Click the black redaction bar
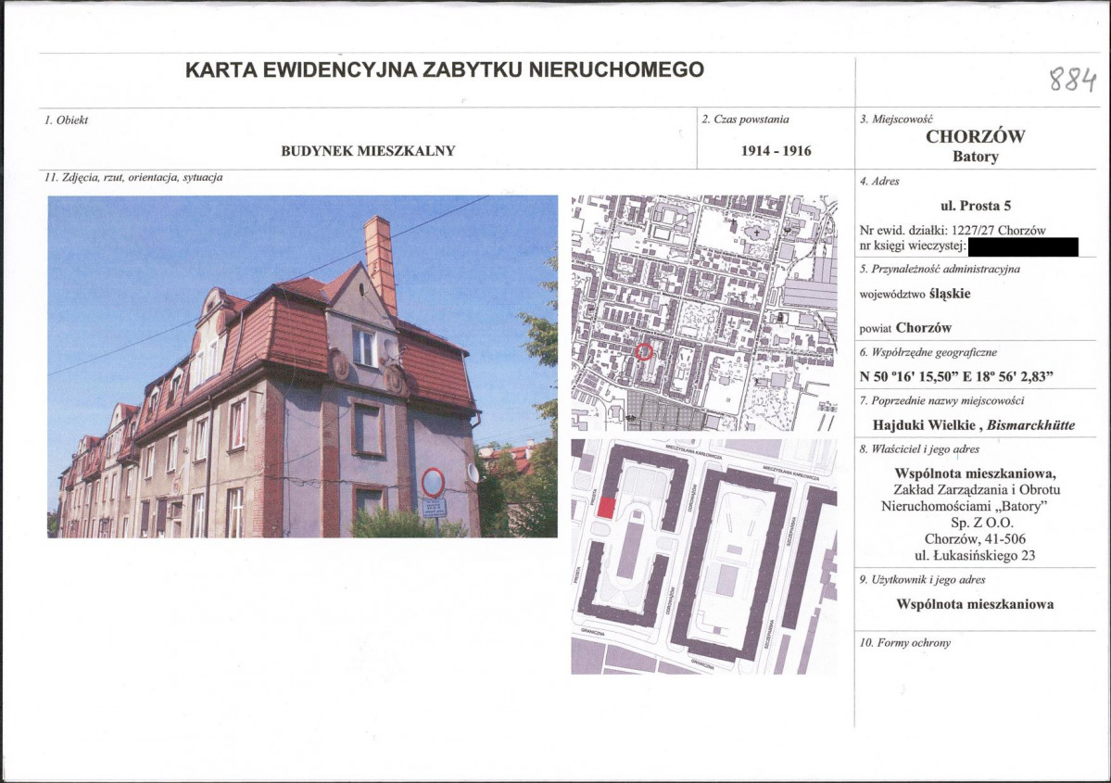 coord(1022,246)
